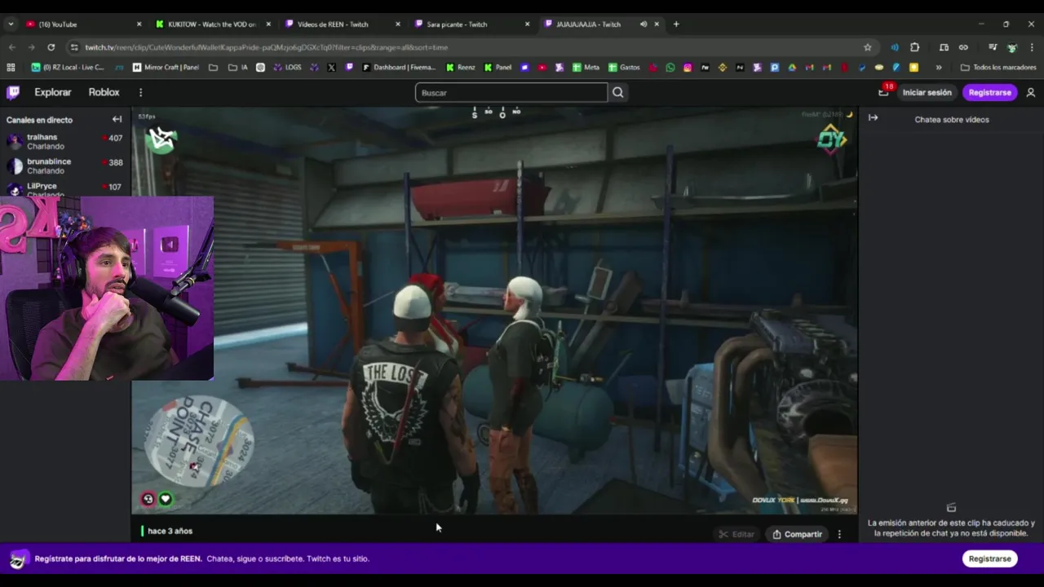1044x587 pixels.
Task: Open the Reenz bookmark
Action: pos(460,68)
